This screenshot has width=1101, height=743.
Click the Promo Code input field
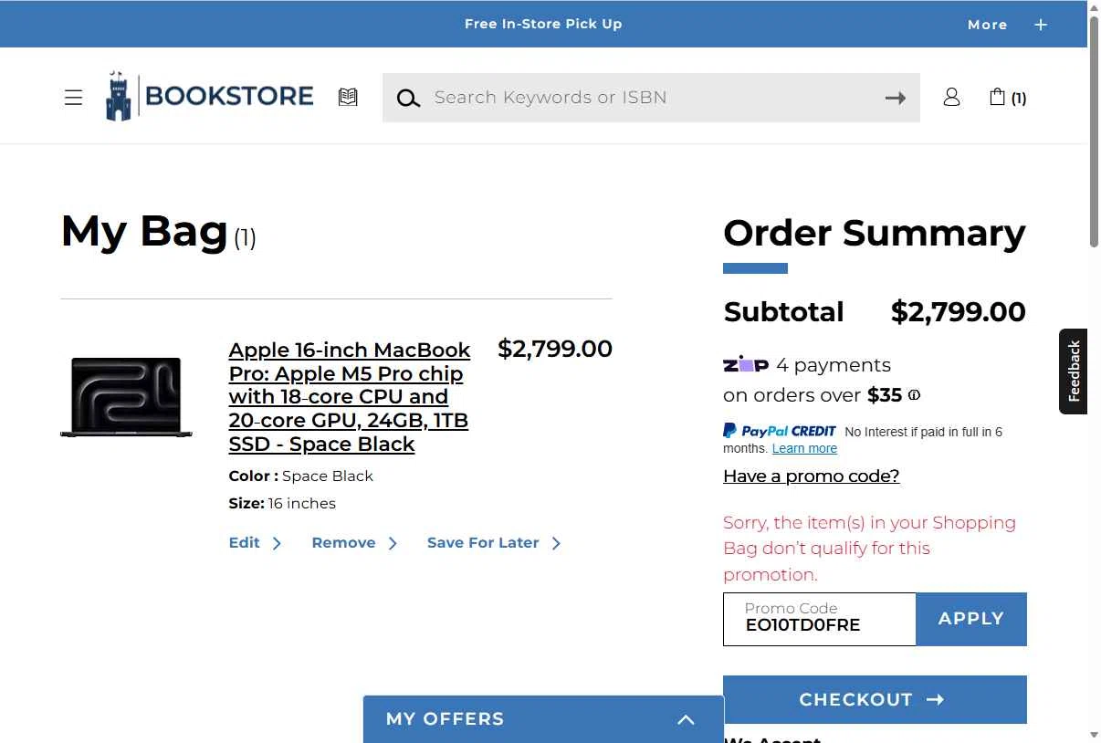point(820,619)
